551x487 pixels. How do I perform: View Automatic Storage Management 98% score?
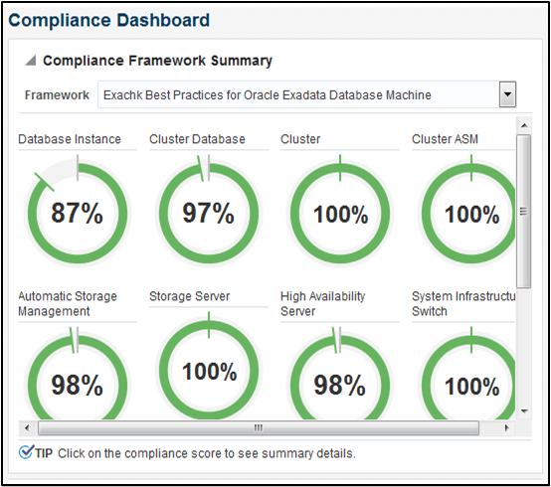[x=78, y=385]
